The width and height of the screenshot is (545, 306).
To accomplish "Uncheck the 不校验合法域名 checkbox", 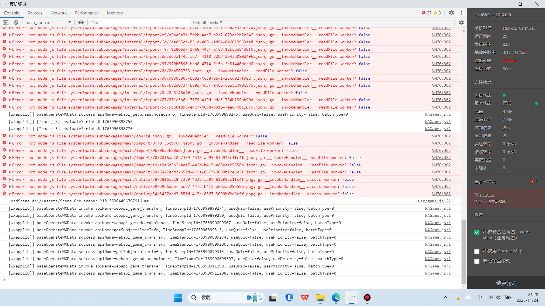I will (477, 232).
